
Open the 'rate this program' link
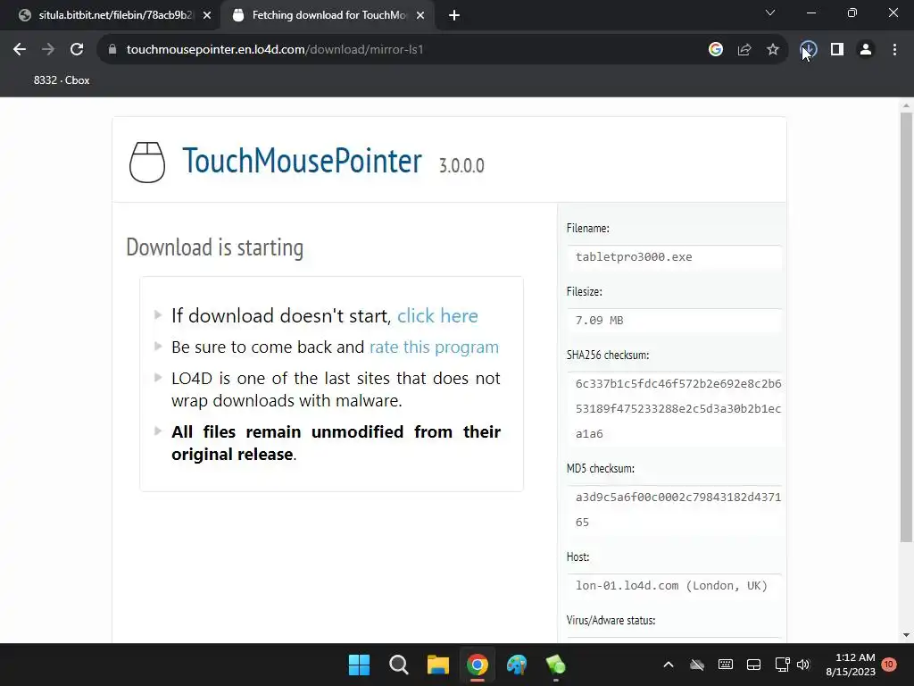pyautogui.click(x=435, y=347)
